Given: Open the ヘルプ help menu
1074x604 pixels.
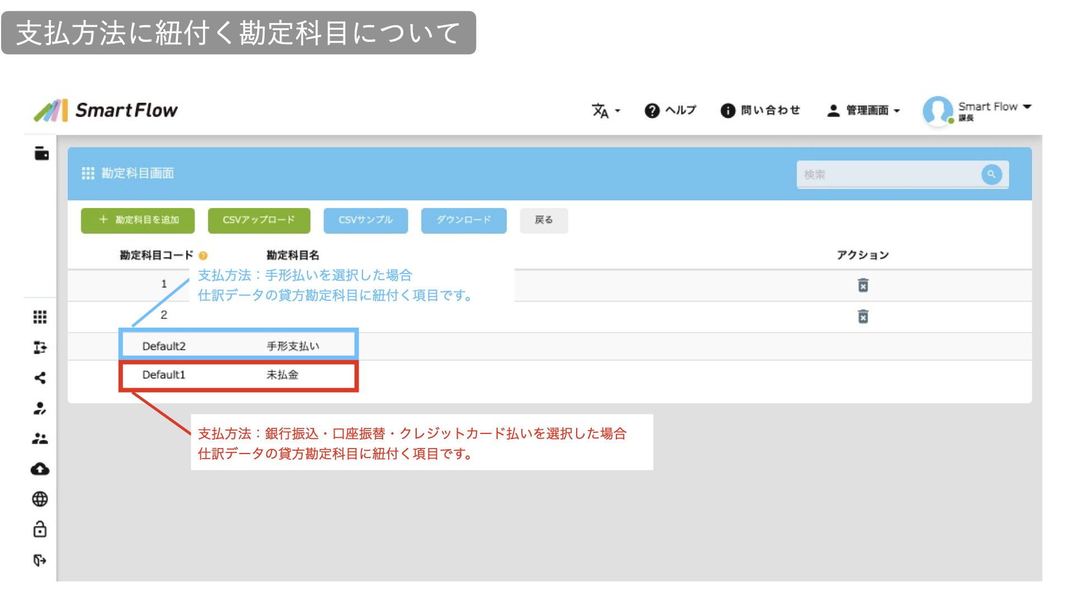Looking at the screenshot, I should click(x=670, y=110).
